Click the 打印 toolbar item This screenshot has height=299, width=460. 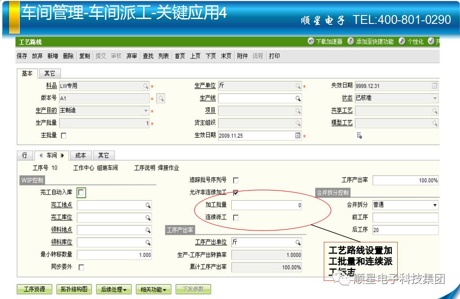tap(274, 56)
